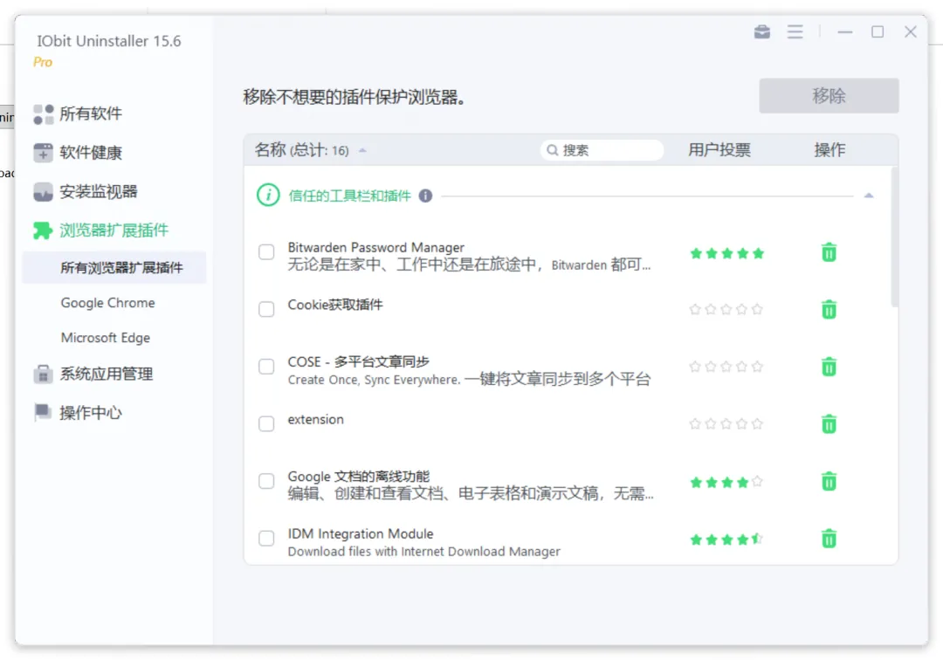Open 操作中心 section
The image size is (943, 660).
coord(90,412)
